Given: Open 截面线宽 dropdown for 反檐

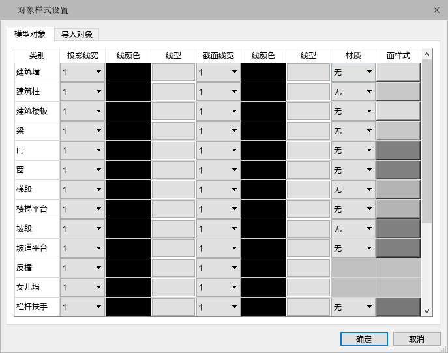Looking at the screenshot, I should tap(218, 268).
